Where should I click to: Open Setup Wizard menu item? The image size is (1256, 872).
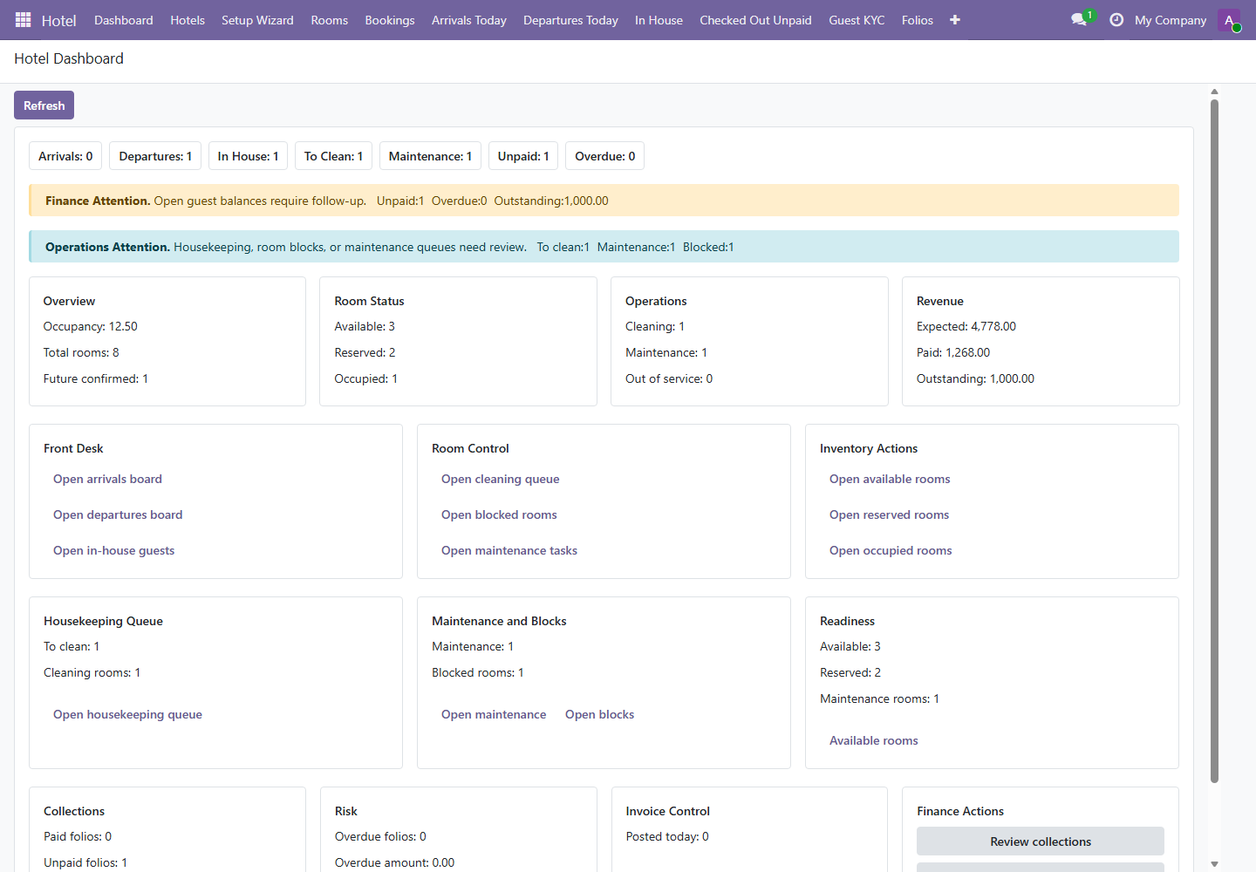click(x=257, y=20)
